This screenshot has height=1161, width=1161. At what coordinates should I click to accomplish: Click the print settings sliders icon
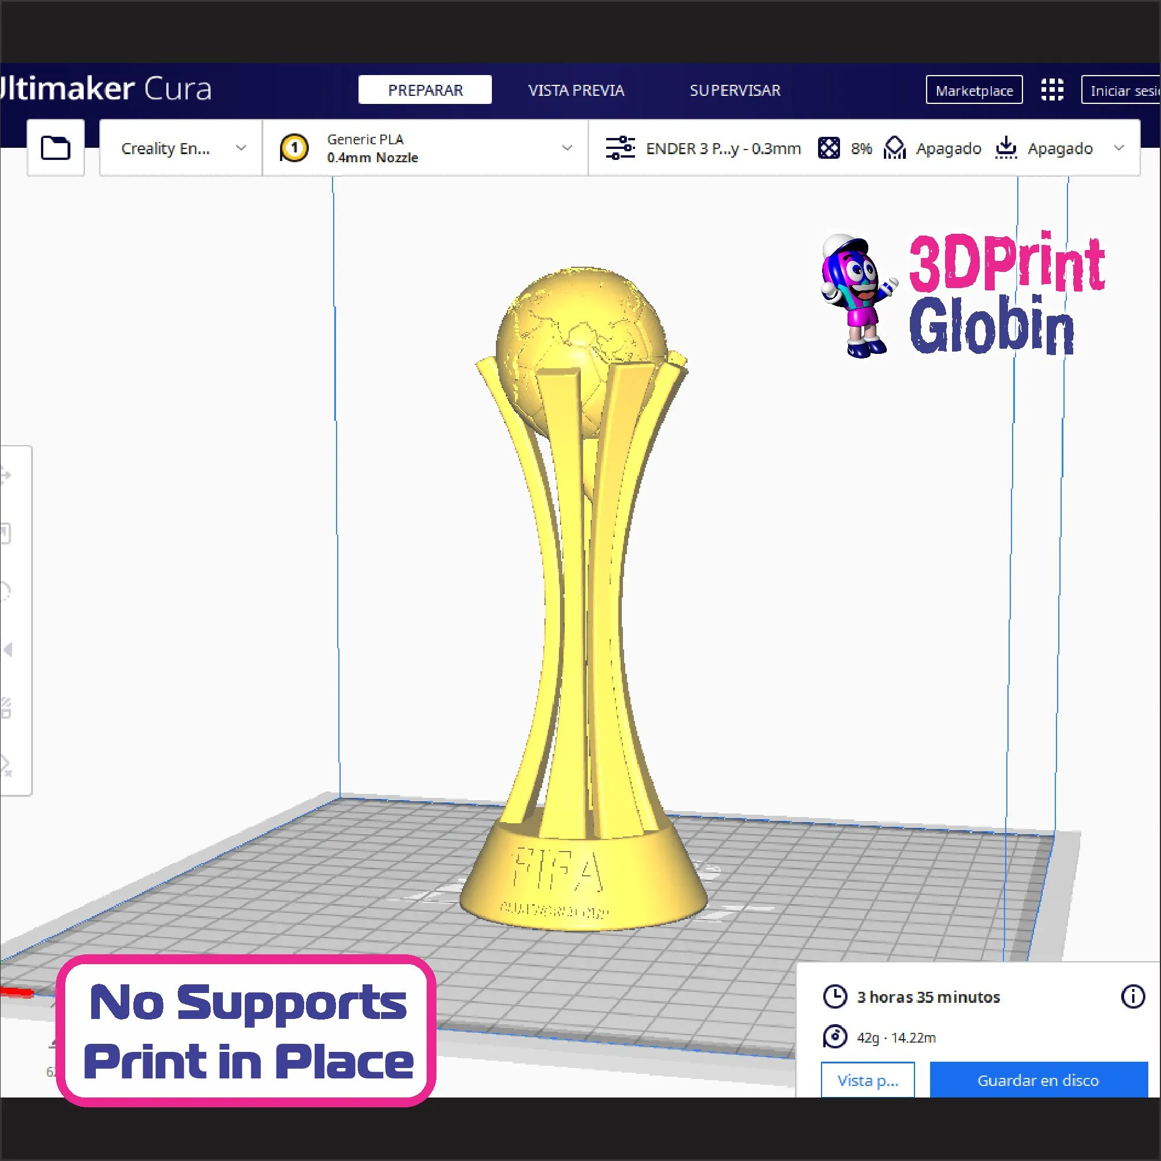tap(620, 148)
